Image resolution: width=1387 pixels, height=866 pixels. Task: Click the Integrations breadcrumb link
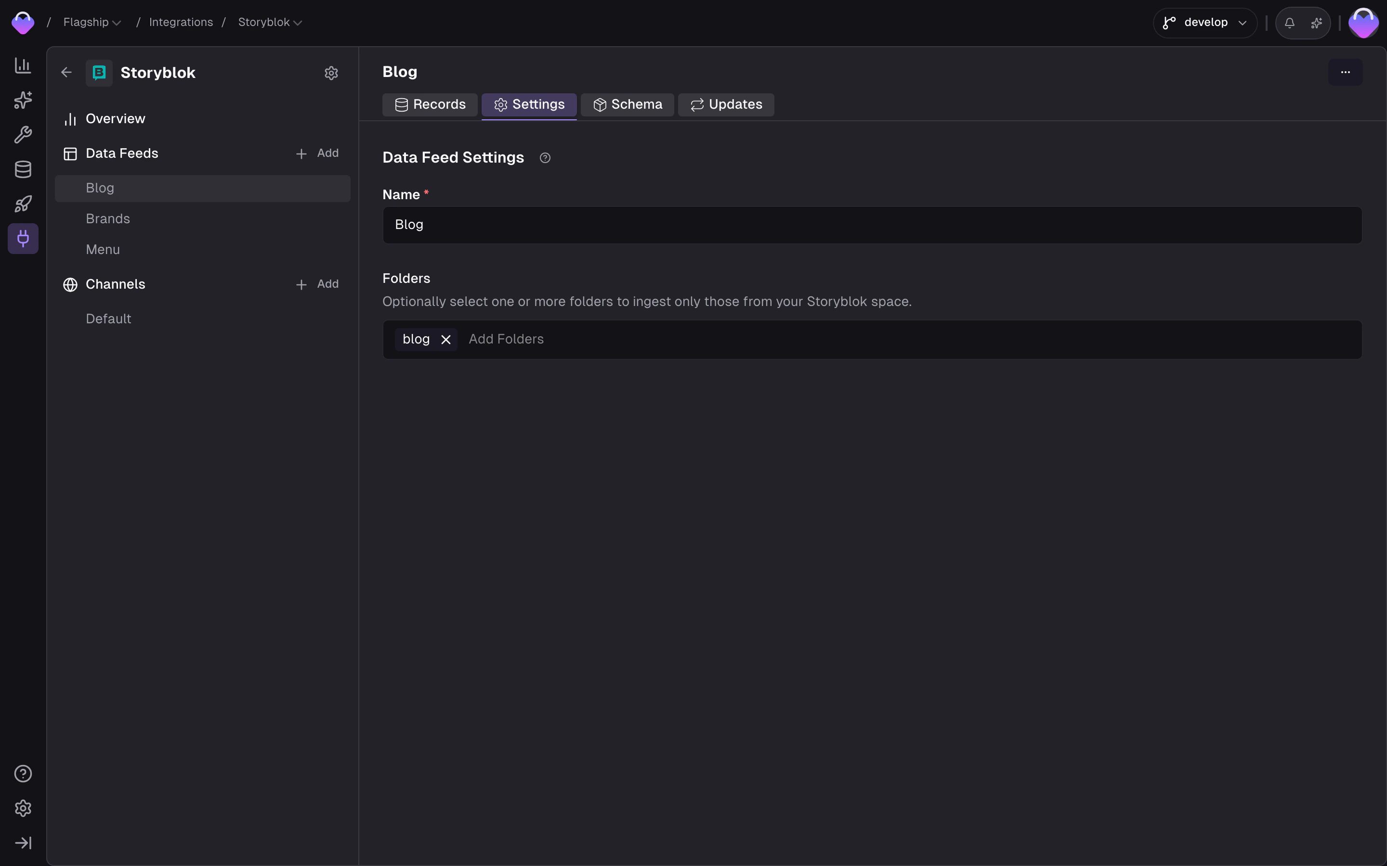click(181, 22)
